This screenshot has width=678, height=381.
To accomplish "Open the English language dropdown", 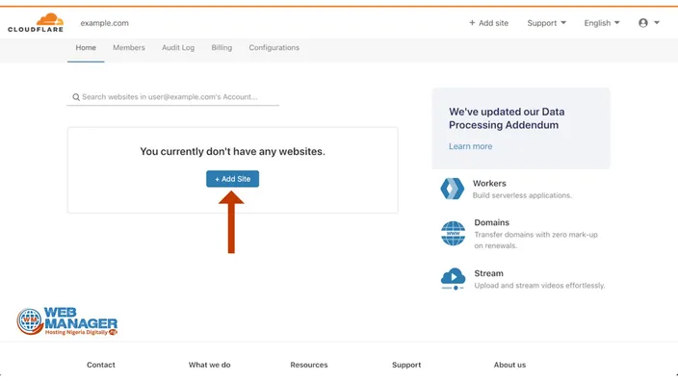I will (x=602, y=23).
